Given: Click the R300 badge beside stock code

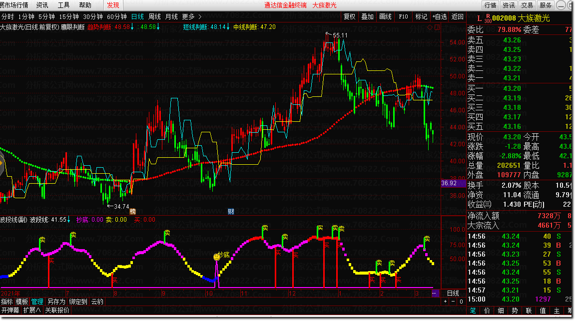Looking at the screenshot, I should (x=488, y=19).
